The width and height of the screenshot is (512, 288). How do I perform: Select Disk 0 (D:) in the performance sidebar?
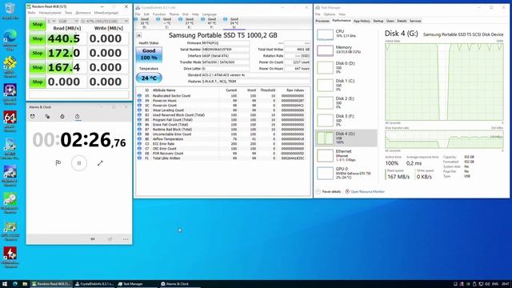[x=346, y=67]
